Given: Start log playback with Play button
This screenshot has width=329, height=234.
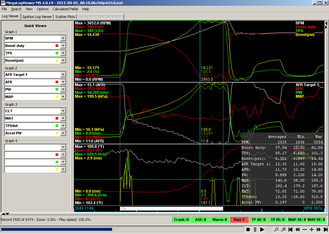Looking at the screenshot, I should [x=262, y=230].
